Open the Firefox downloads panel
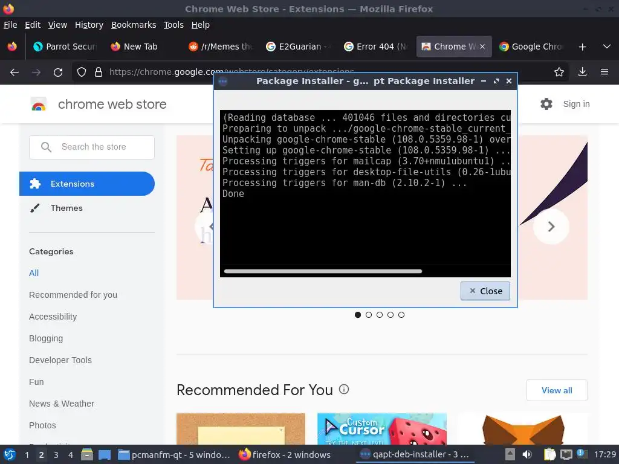The image size is (619, 464). [582, 72]
